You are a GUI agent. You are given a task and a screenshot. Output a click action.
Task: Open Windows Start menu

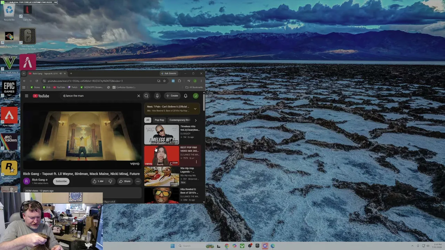172,246
